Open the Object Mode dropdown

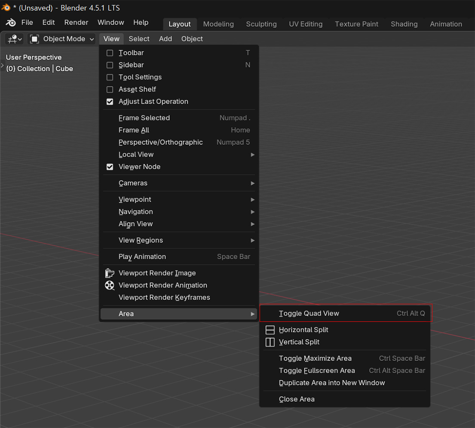click(x=62, y=39)
